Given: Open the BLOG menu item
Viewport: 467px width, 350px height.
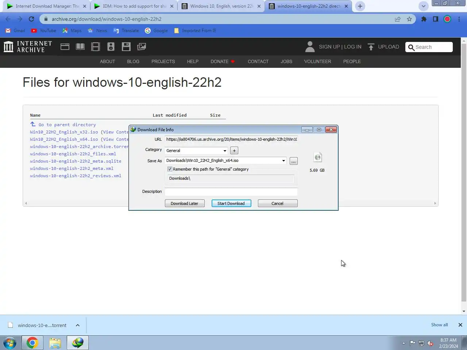Looking at the screenshot, I should 133,62.
